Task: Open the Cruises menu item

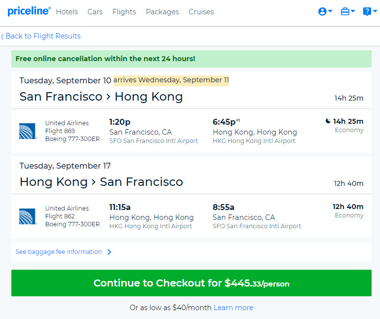Action: (201, 12)
